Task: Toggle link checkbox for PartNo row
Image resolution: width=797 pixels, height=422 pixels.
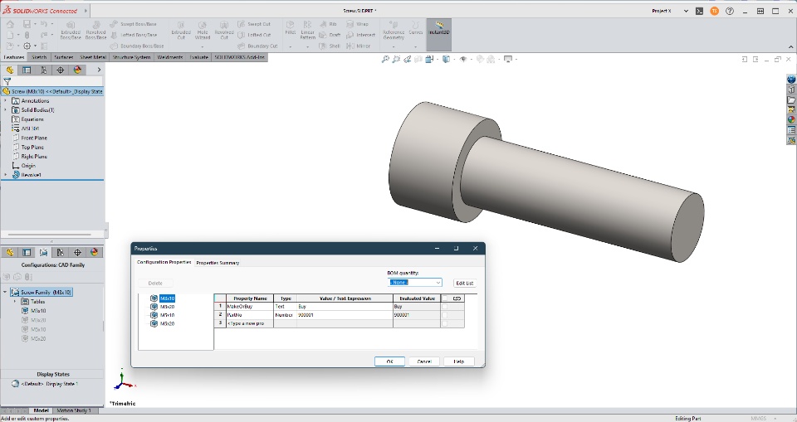Action: [x=445, y=315]
